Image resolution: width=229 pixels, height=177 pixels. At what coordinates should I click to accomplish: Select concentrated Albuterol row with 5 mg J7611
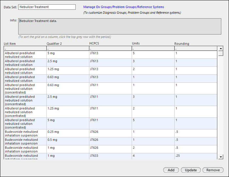click(x=110, y=124)
